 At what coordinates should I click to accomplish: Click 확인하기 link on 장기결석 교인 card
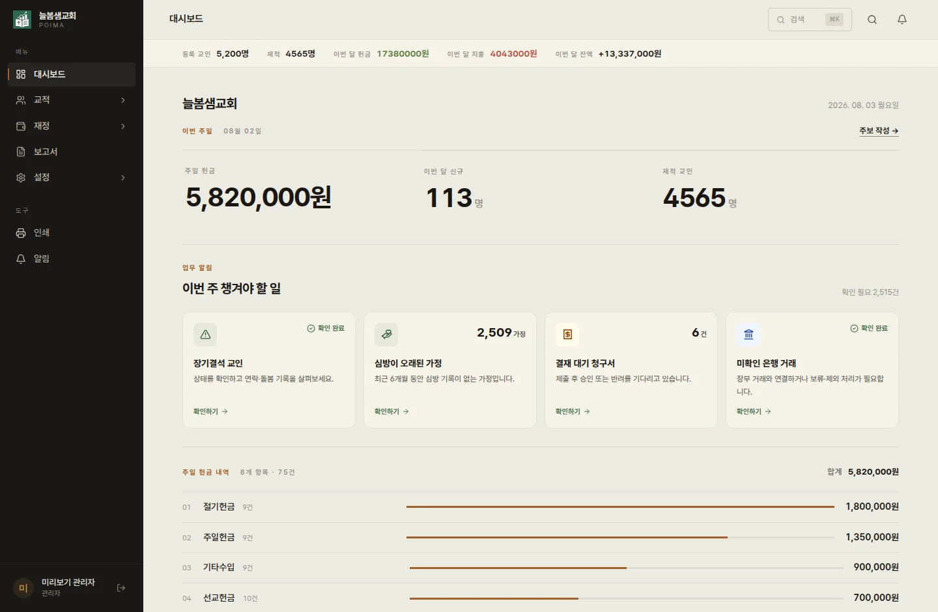210,411
